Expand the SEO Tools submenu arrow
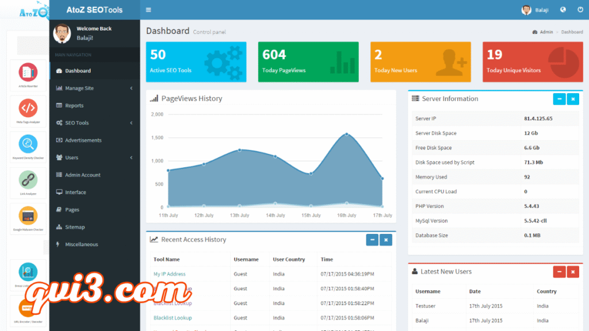Screen dimensions: 589x331 (x=131, y=123)
